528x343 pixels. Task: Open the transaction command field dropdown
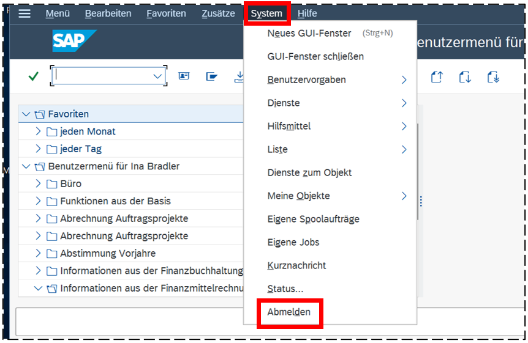click(158, 76)
